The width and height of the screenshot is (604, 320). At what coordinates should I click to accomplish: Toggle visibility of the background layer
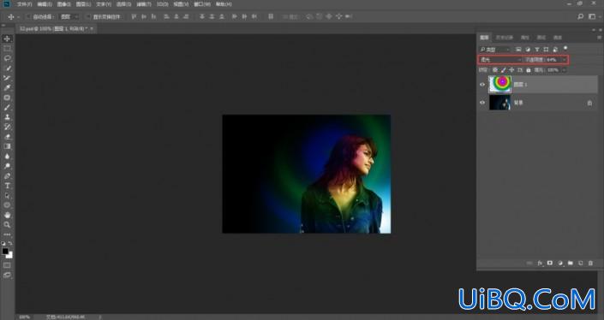point(482,103)
